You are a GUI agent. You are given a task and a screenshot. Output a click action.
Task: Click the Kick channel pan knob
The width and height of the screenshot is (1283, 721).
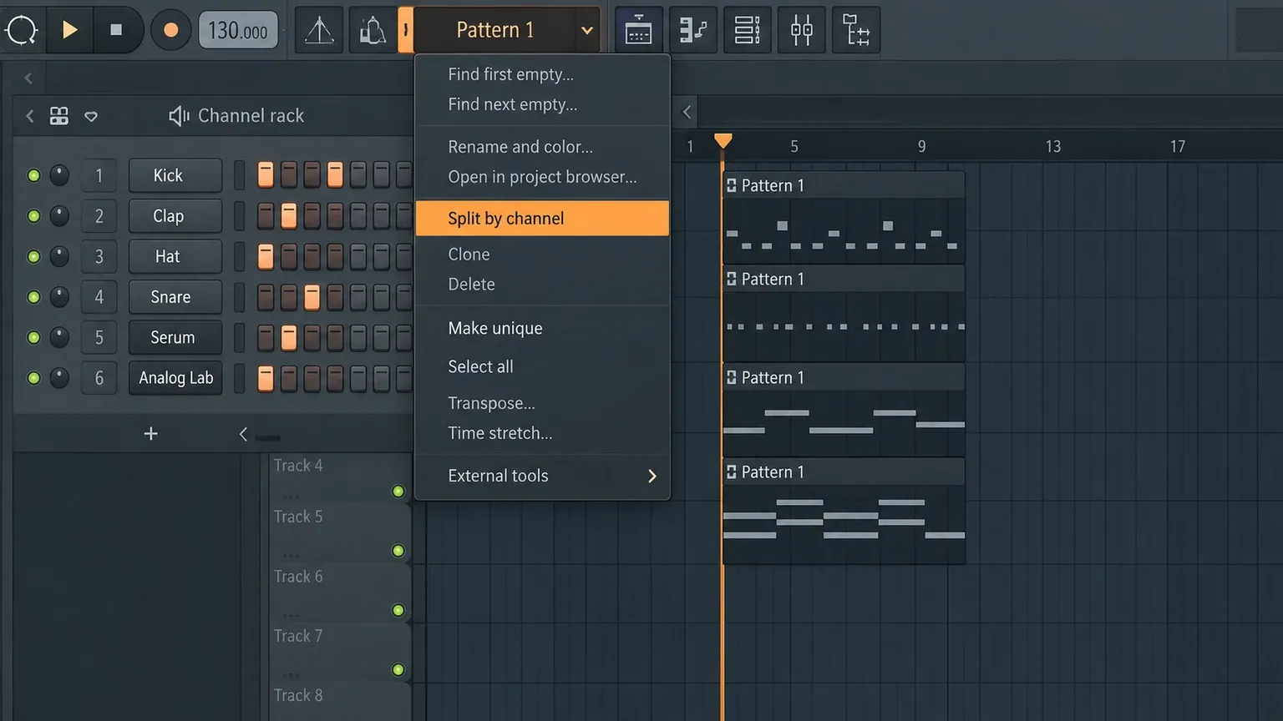pyautogui.click(x=59, y=175)
